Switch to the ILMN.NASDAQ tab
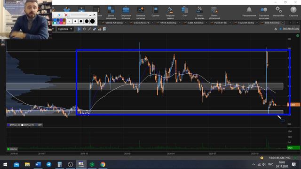The width and height of the screenshot is (301, 169). point(195,23)
